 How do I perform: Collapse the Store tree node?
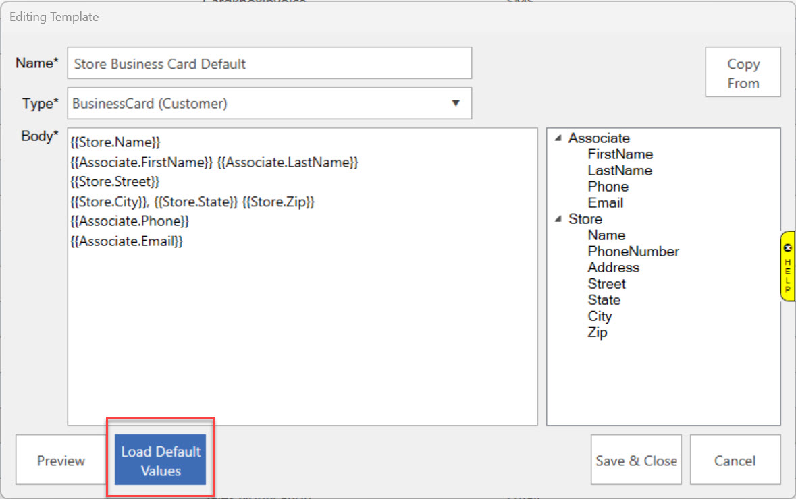point(558,219)
